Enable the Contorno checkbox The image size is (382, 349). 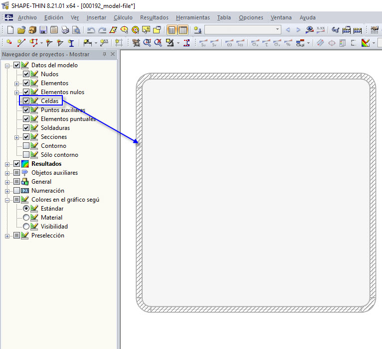[26, 146]
